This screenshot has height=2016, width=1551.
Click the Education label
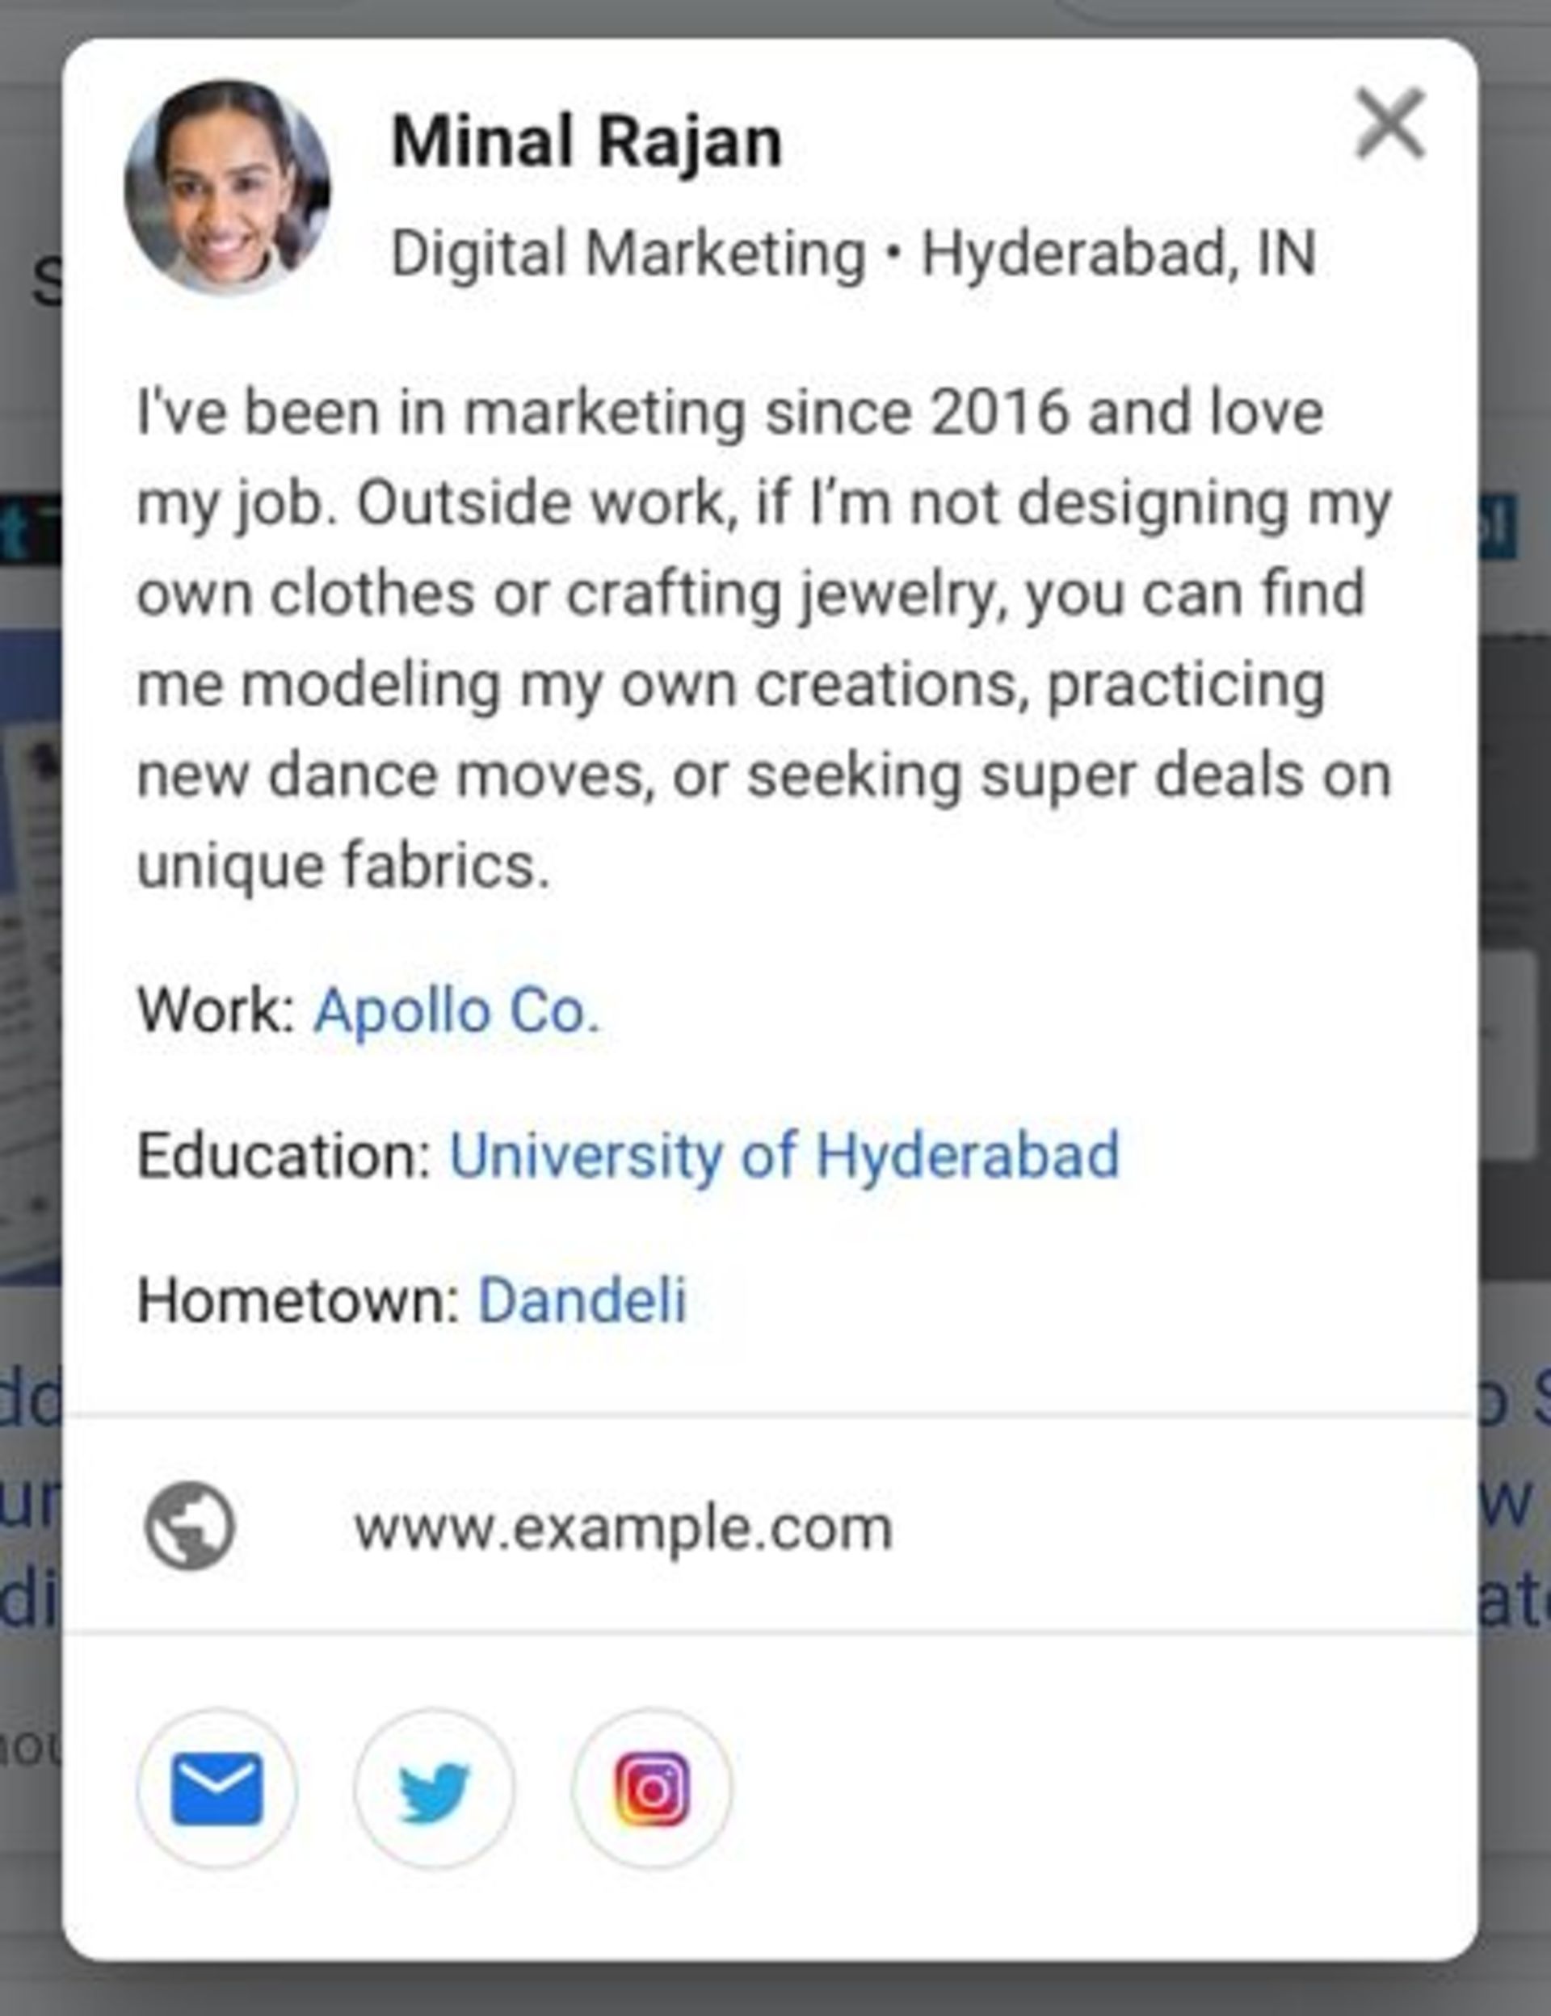coord(284,1155)
